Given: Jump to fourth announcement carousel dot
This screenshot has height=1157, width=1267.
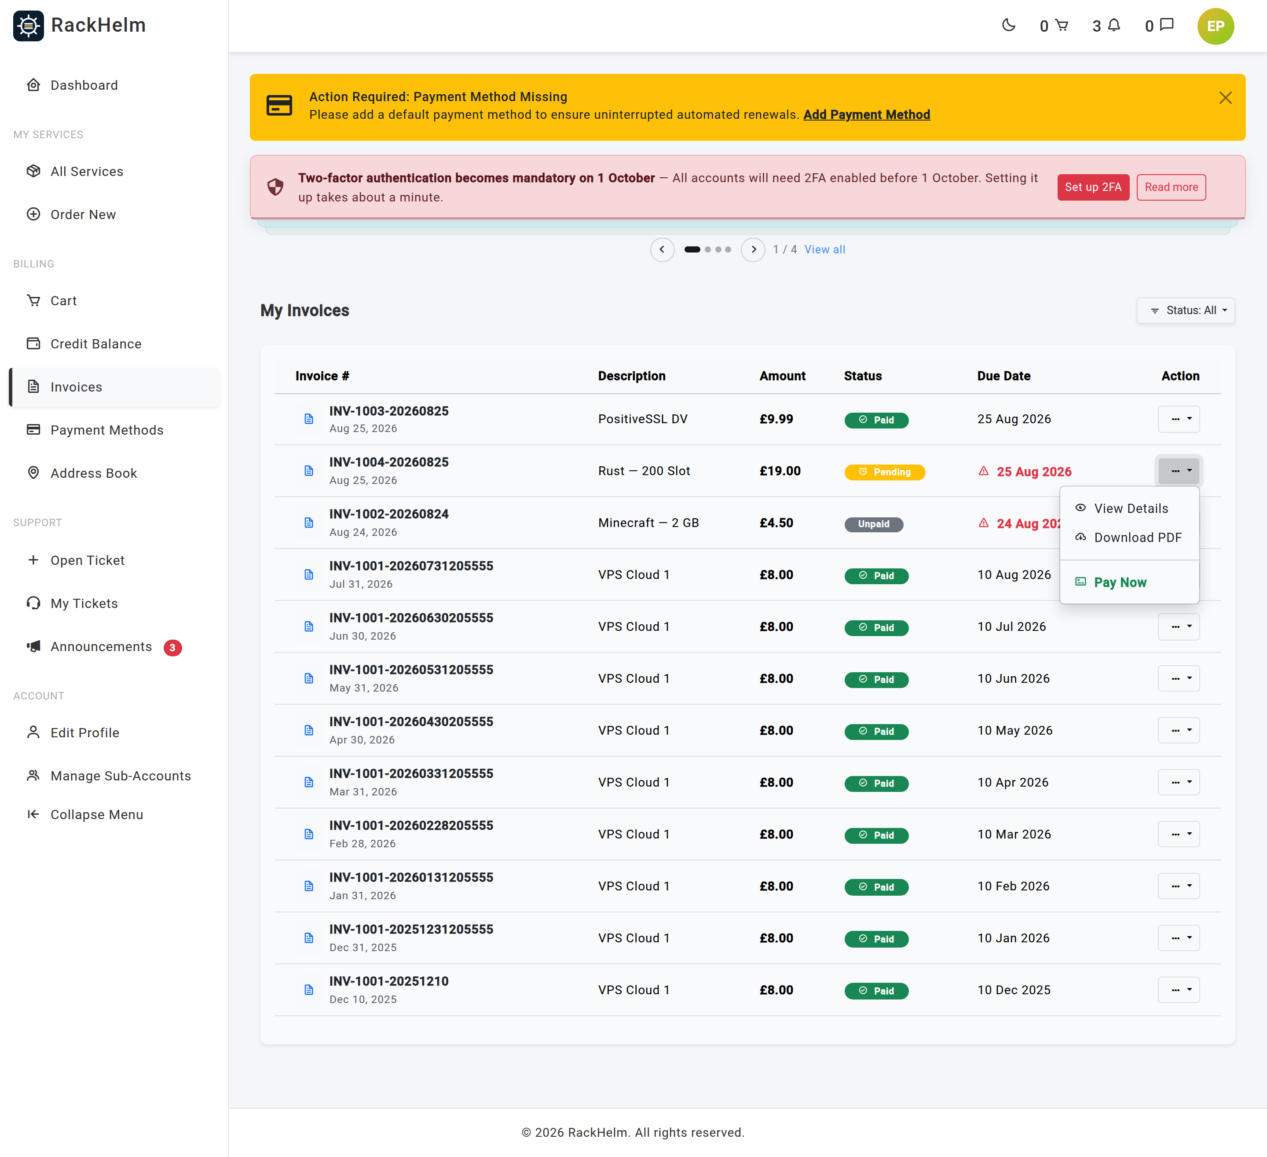Looking at the screenshot, I should pyautogui.click(x=728, y=249).
